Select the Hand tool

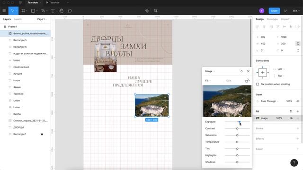(62, 11)
